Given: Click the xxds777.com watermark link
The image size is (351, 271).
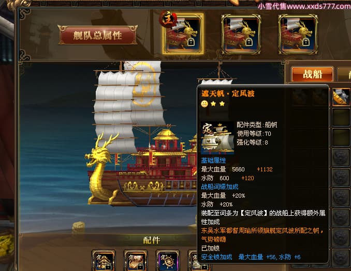Looking at the screenshot, I should pyautogui.click(x=304, y=6).
